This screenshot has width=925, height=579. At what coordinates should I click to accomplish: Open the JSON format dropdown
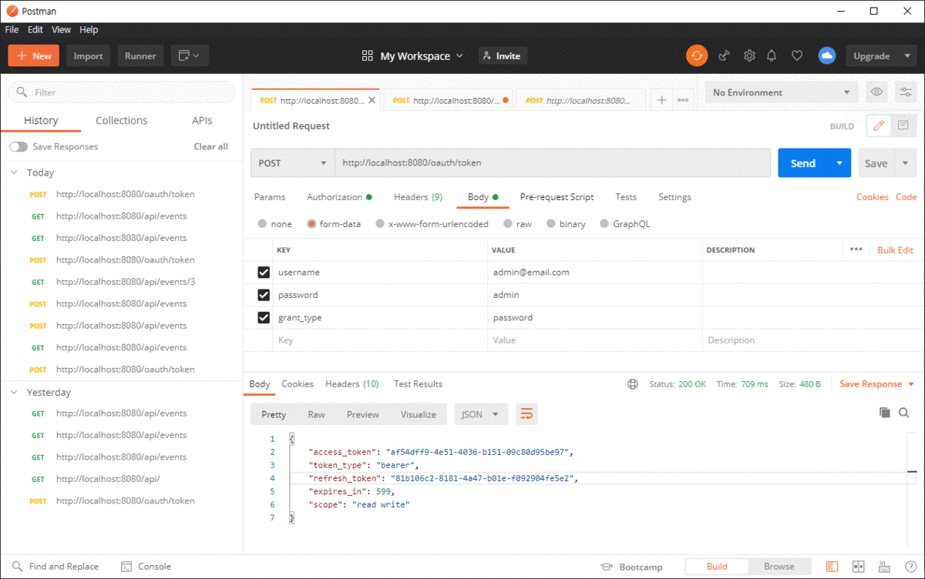(x=481, y=414)
